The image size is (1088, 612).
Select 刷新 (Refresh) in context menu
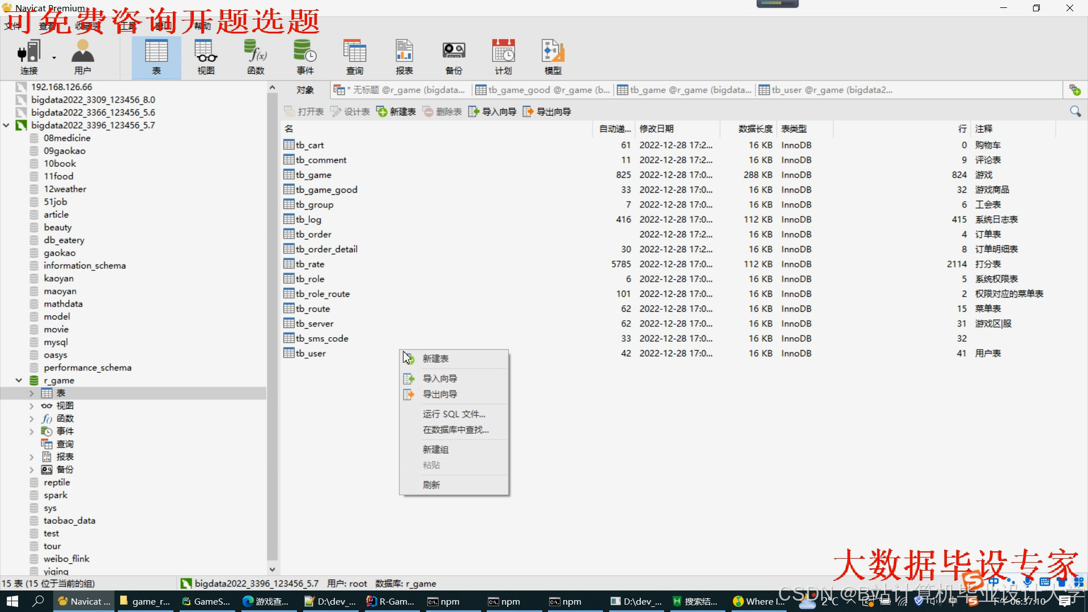tap(431, 485)
